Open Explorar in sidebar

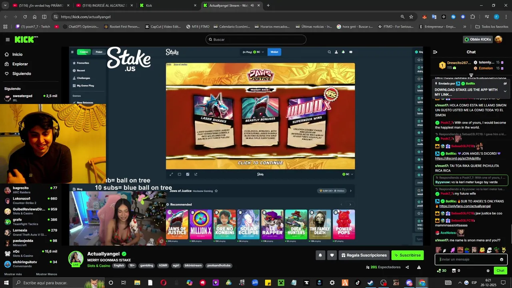pyautogui.click(x=20, y=64)
